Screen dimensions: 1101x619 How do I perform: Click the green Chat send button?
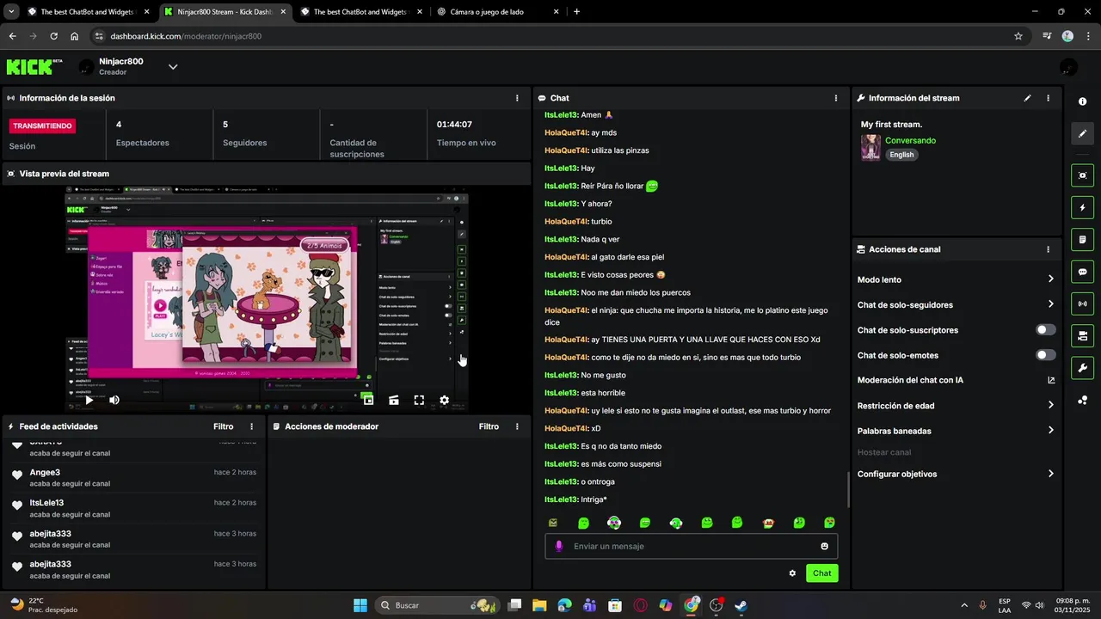tap(822, 573)
